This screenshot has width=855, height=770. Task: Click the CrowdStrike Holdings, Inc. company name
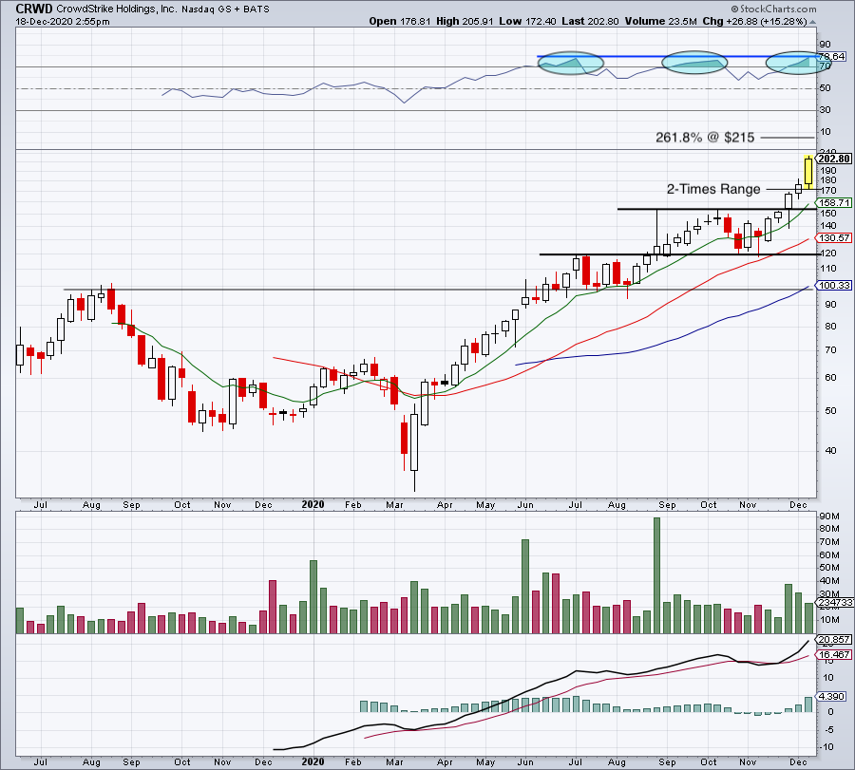[116, 9]
